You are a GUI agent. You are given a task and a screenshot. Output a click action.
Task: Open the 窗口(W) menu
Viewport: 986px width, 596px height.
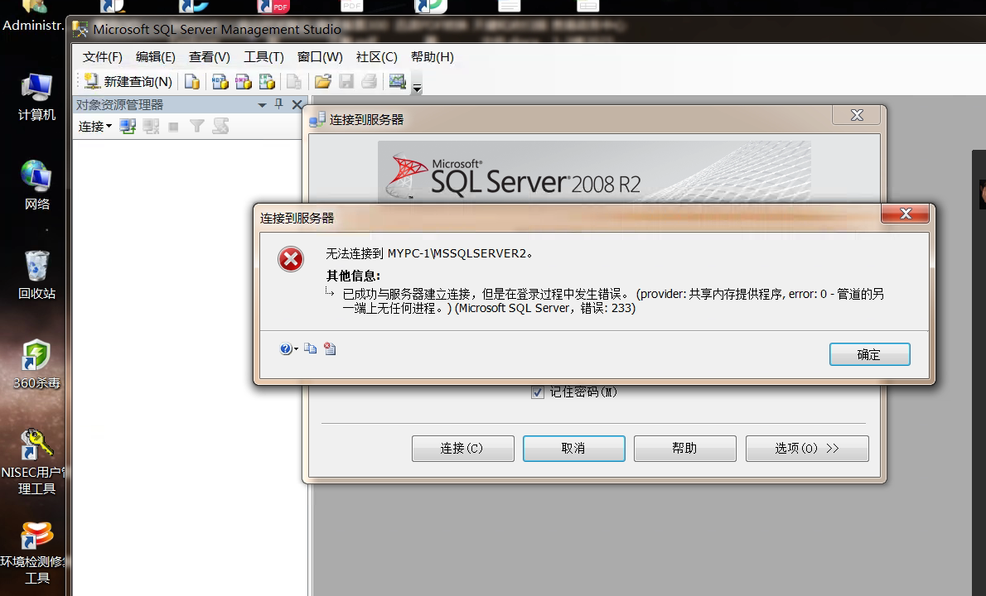(320, 57)
